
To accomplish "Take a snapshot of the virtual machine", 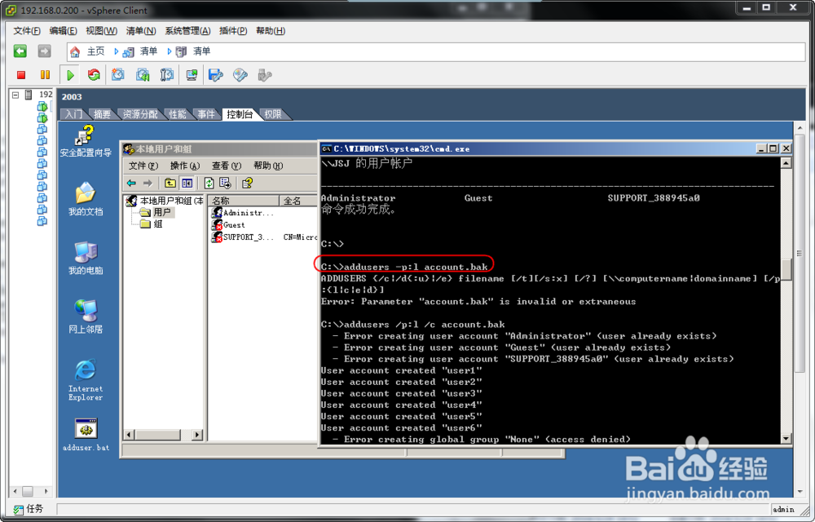I will coord(118,75).
